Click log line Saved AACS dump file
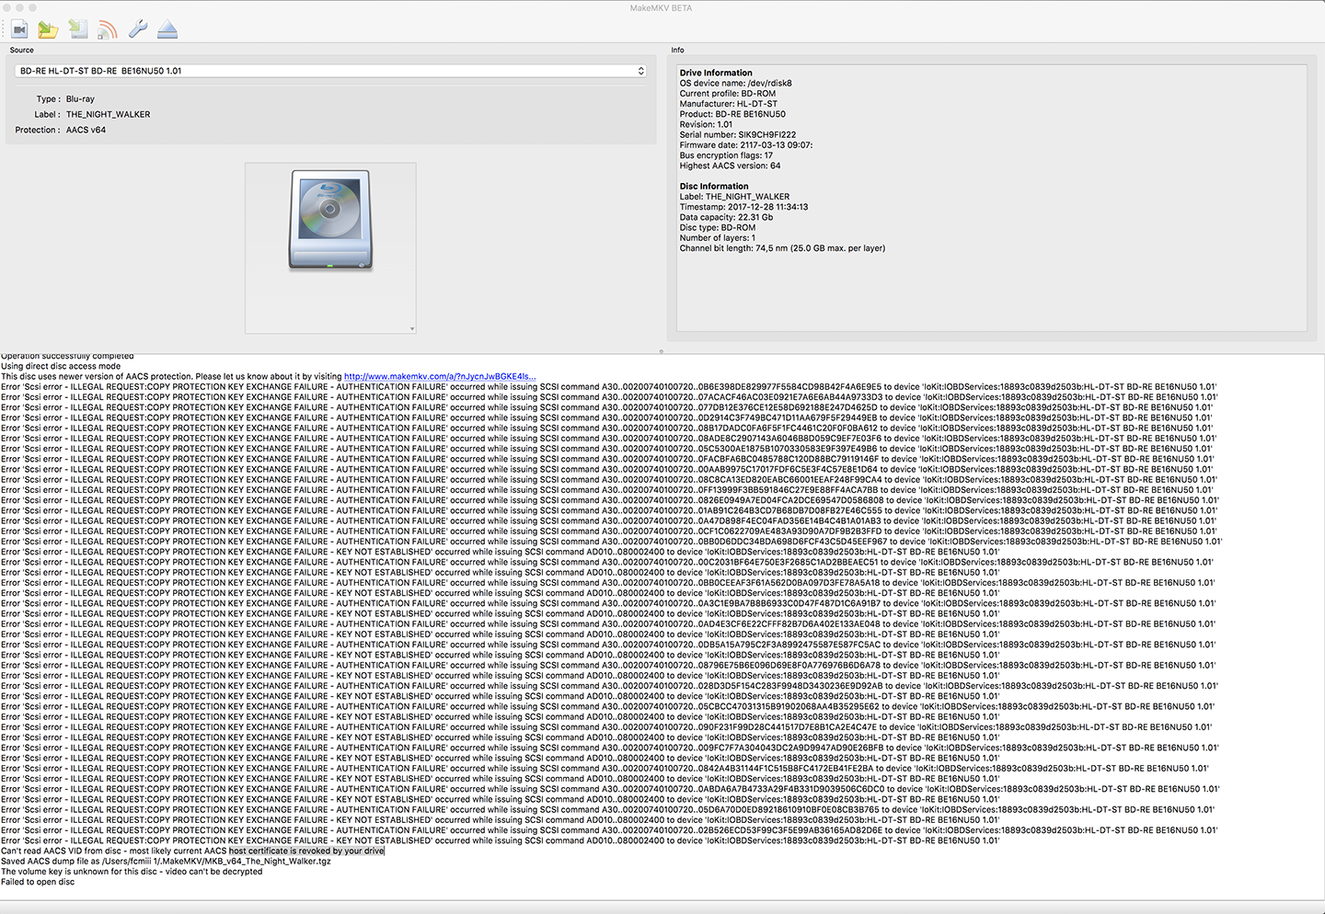1325x914 pixels. click(166, 862)
